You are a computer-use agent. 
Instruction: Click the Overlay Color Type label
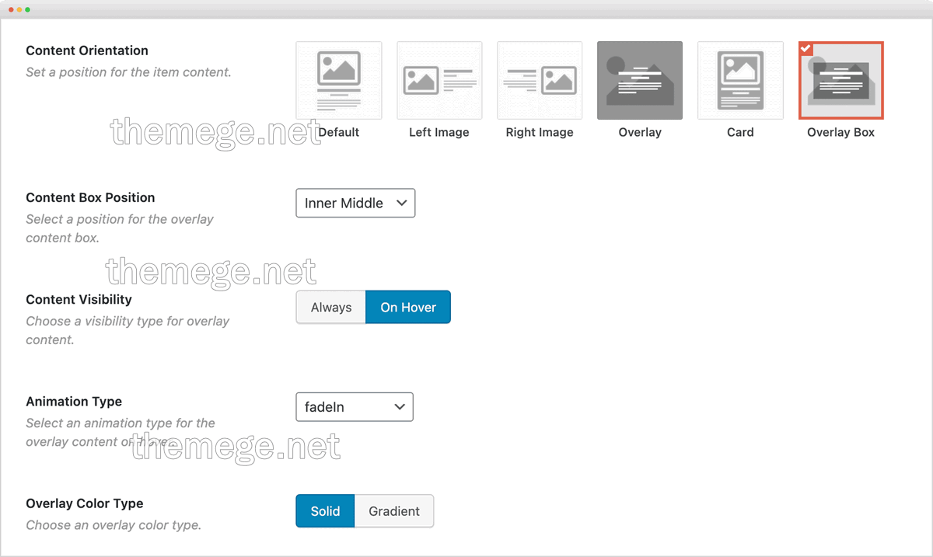[85, 503]
